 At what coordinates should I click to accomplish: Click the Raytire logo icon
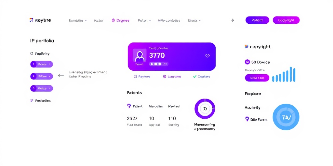pyautogui.click(x=32, y=20)
